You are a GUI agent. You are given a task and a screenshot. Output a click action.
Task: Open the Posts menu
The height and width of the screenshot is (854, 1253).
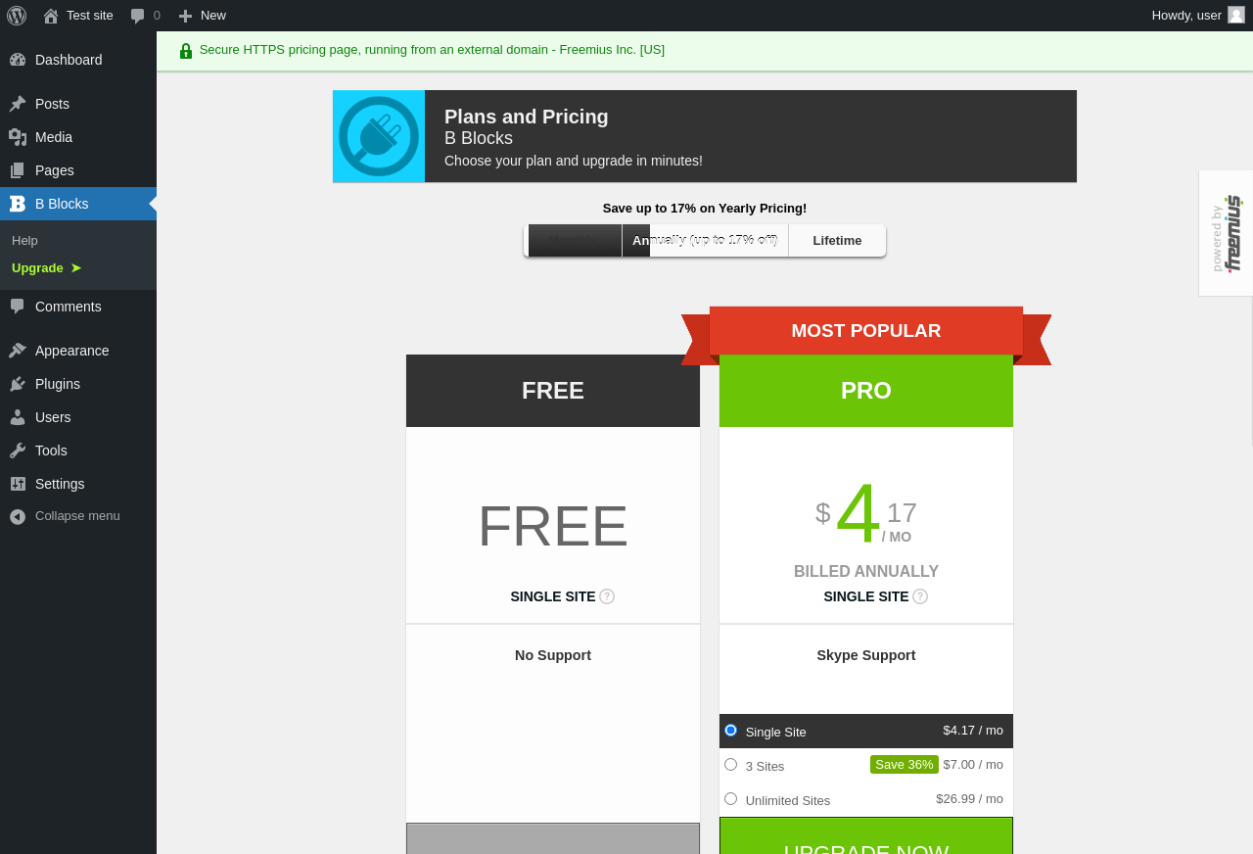tap(78, 104)
